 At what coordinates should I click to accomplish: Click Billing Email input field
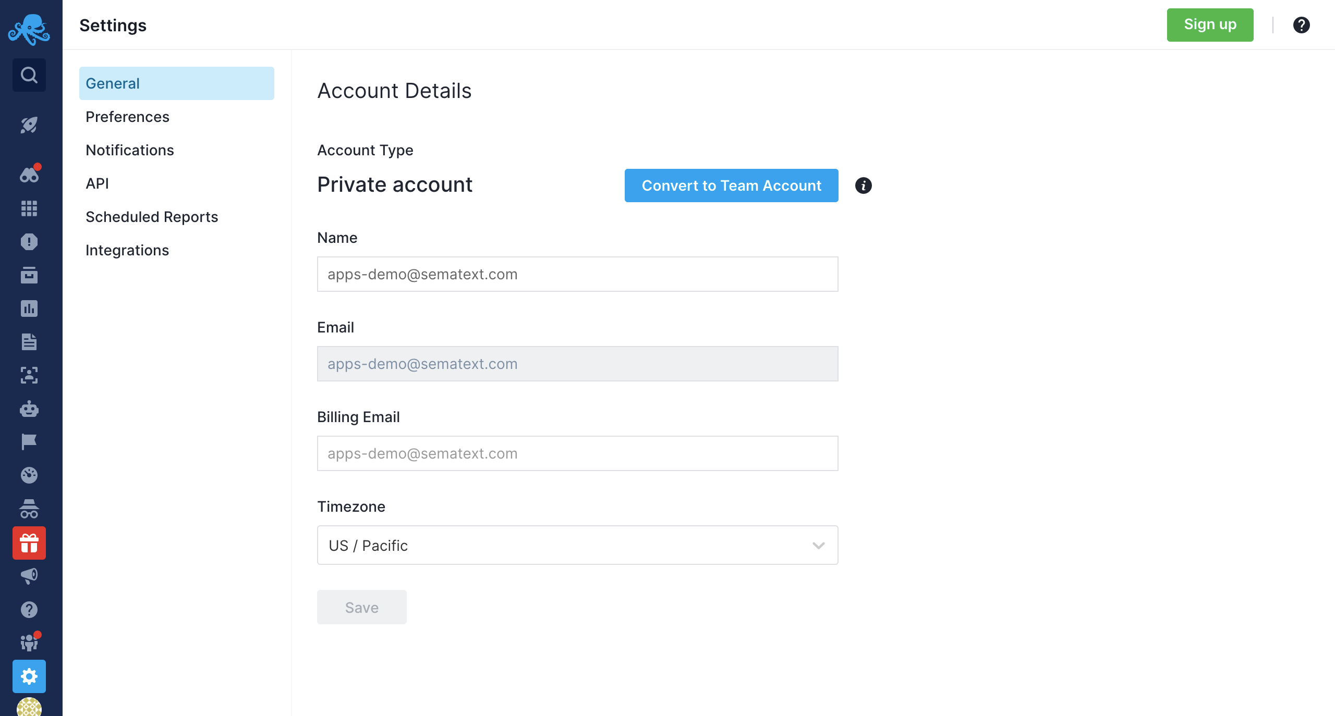coord(578,453)
